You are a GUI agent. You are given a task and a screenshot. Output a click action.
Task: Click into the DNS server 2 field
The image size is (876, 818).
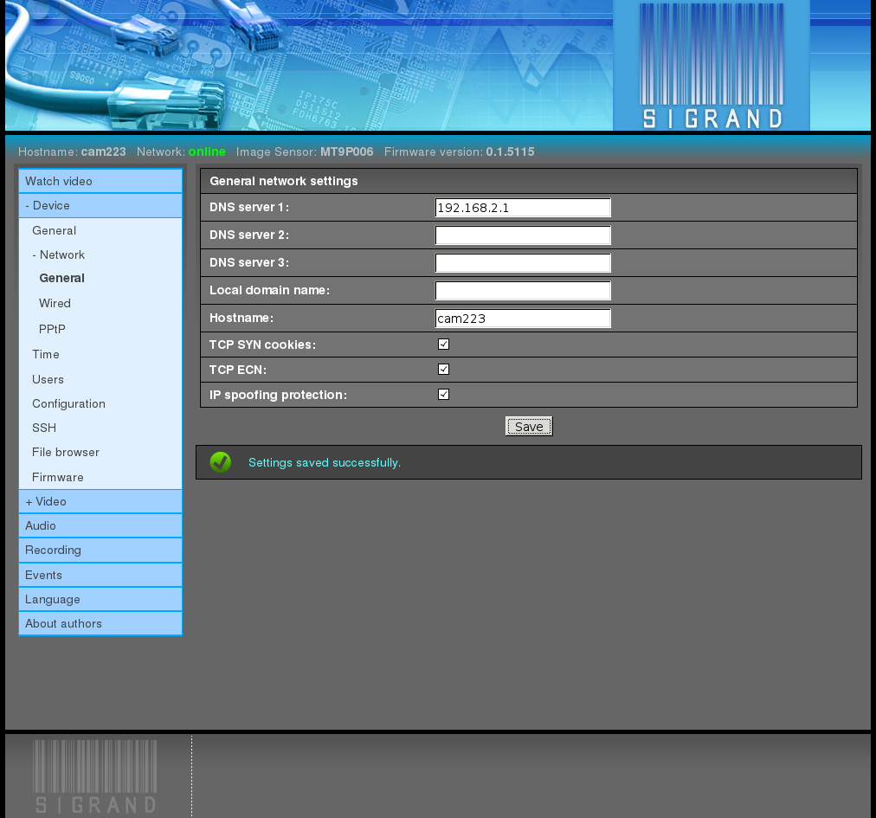(x=523, y=235)
